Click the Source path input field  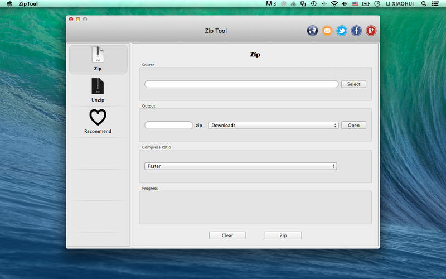(x=241, y=84)
